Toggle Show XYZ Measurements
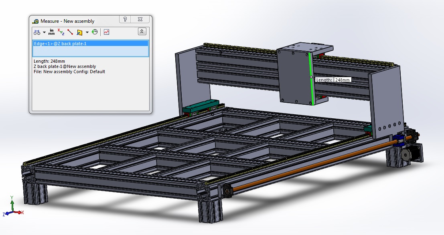This screenshot has width=444, height=235. (x=61, y=32)
